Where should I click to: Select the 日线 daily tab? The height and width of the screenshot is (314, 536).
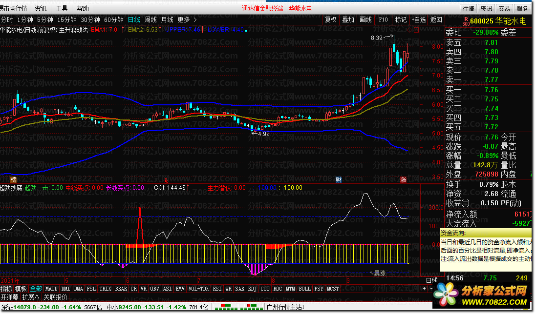134,20
